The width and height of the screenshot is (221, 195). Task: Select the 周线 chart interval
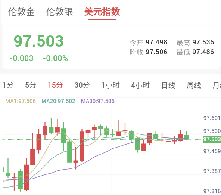point(194,85)
